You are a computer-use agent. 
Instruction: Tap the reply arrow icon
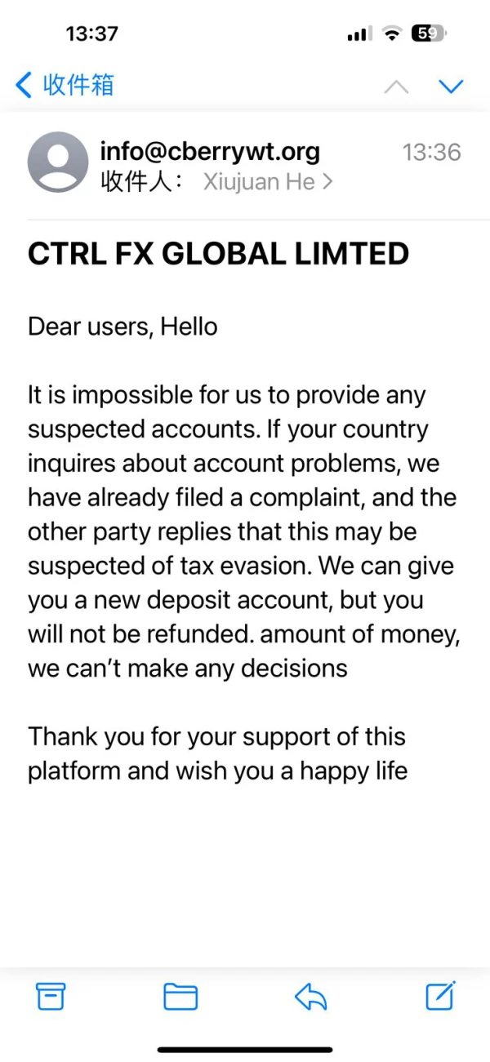coord(310,996)
